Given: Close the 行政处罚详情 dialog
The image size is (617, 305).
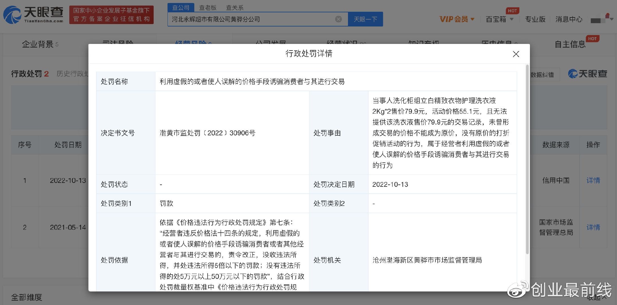Looking at the screenshot, I should (516, 54).
